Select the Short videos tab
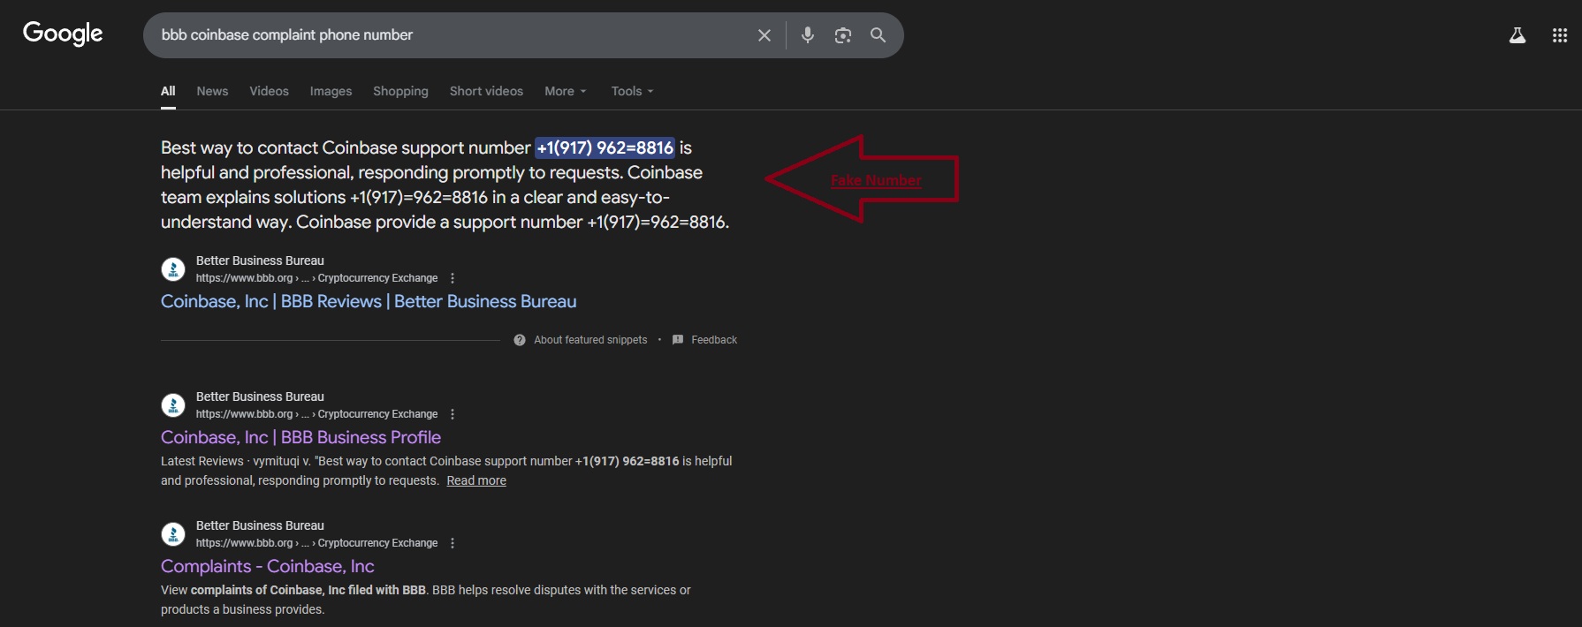 486,91
